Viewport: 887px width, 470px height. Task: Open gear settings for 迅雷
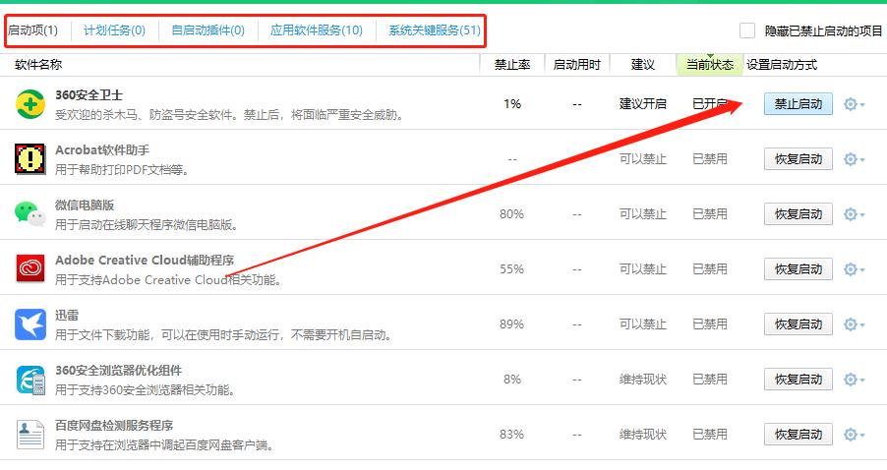point(854,324)
